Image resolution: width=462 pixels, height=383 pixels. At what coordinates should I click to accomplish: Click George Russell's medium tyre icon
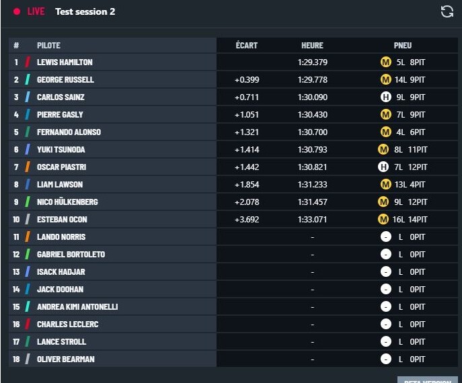click(386, 79)
